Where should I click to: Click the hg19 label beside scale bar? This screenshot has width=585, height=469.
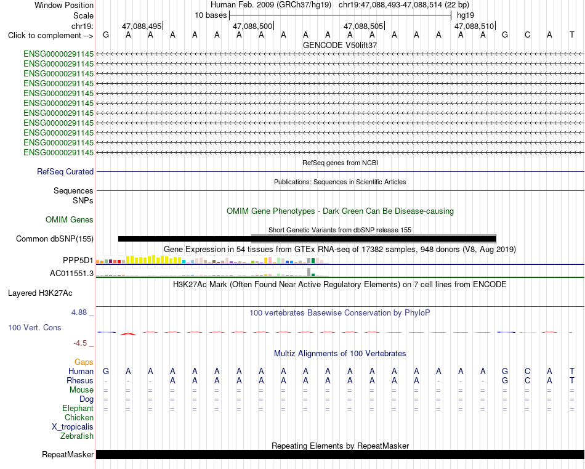coord(466,15)
